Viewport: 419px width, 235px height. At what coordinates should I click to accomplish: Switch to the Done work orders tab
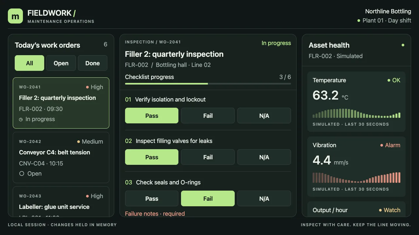[x=93, y=63]
